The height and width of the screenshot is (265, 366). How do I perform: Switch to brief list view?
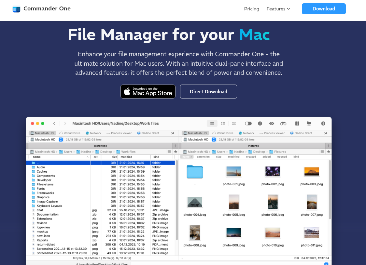coord(223,124)
